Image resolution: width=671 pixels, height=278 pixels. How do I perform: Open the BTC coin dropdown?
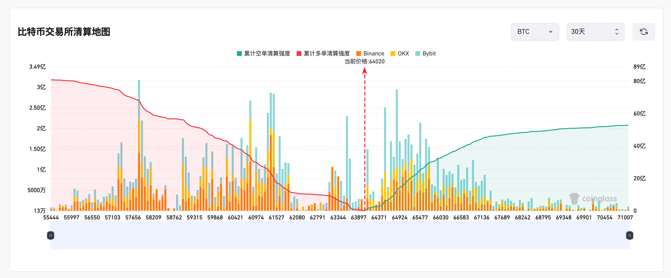click(x=535, y=32)
